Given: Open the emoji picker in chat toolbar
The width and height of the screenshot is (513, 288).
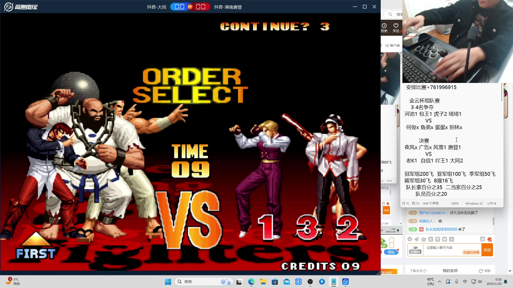Looking at the screenshot, I should click(x=410, y=239).
